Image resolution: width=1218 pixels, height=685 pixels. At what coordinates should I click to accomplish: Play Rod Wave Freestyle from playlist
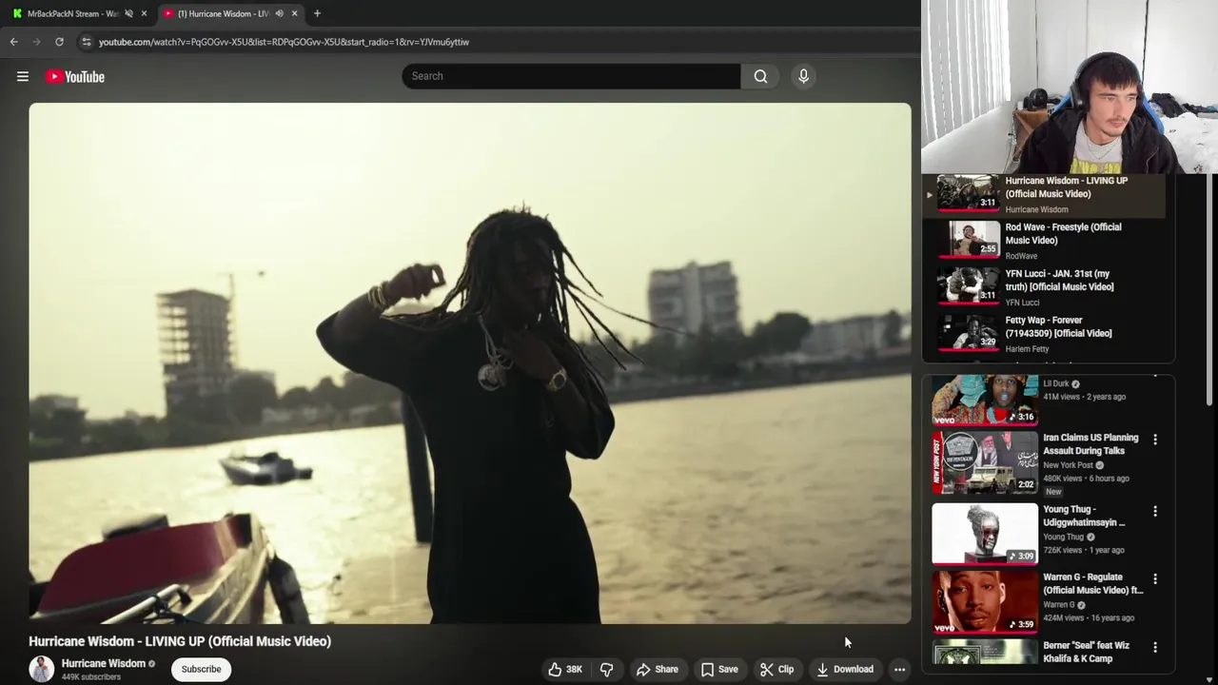click(x=969, y=241)
